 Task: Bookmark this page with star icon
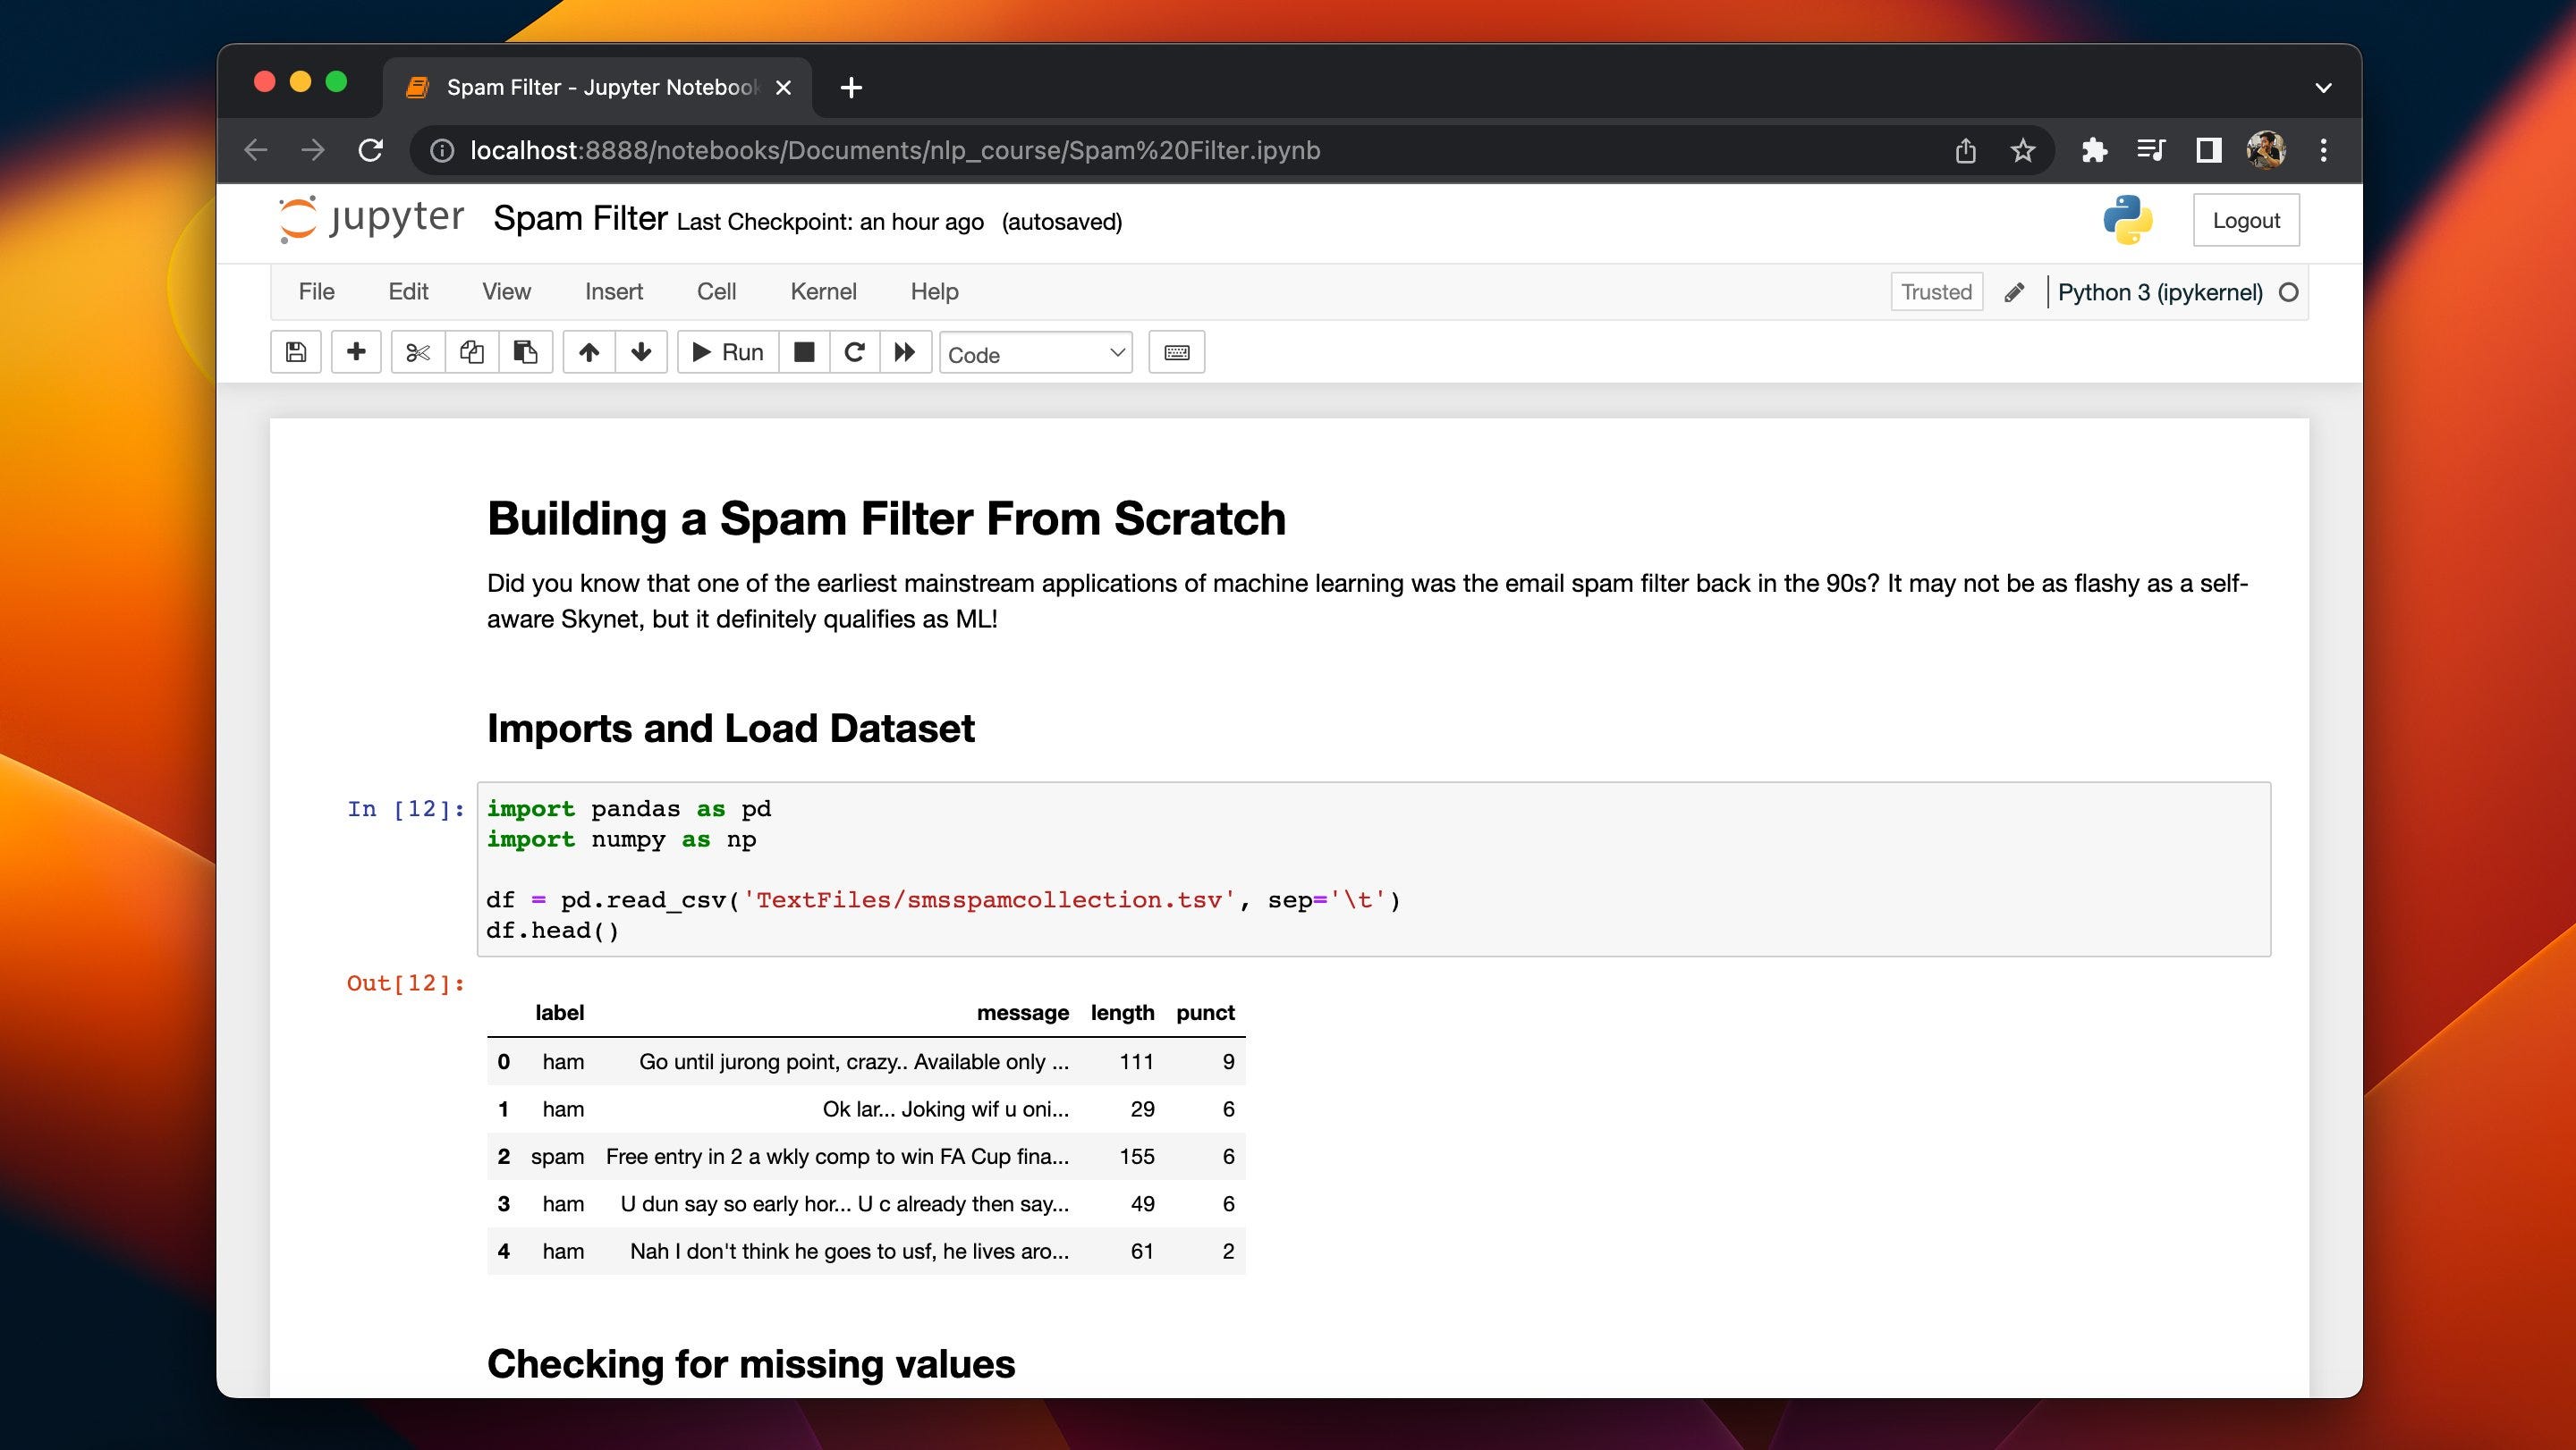click(x=2022, y=150)
